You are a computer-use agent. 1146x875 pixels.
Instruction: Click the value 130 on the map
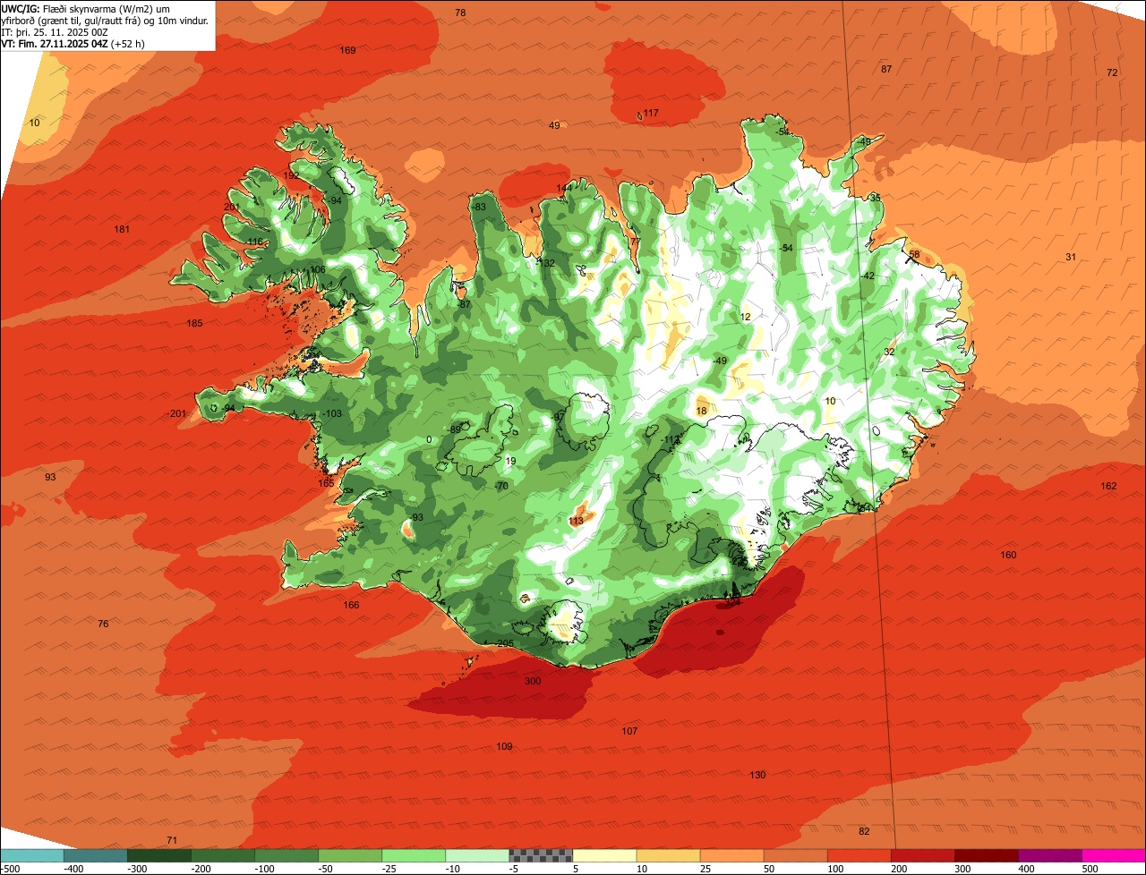coord(757,775)
